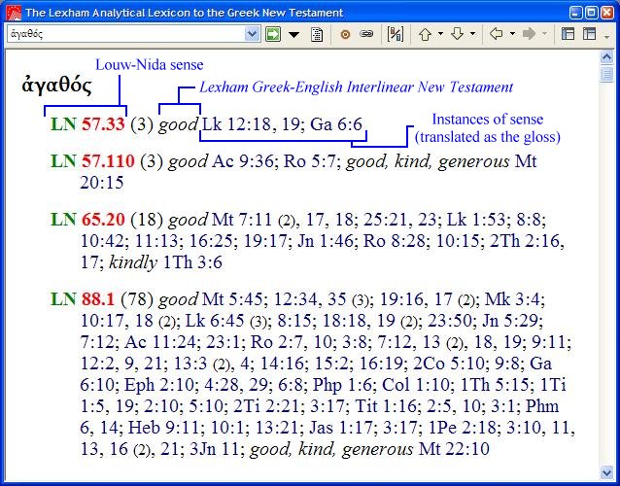Click the up arrow navigation icon
Screen dimensions: 620x486
point(426,34)
